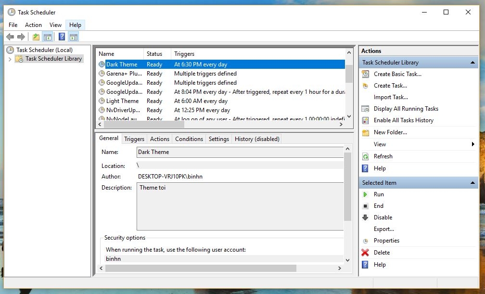
Task: Click the Disable down-arrow icon
Action: pos(366,217)
